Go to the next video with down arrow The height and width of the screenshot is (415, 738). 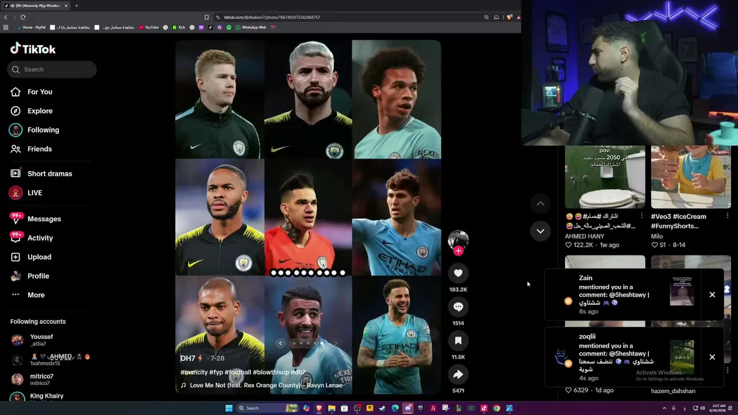point(540,231)
